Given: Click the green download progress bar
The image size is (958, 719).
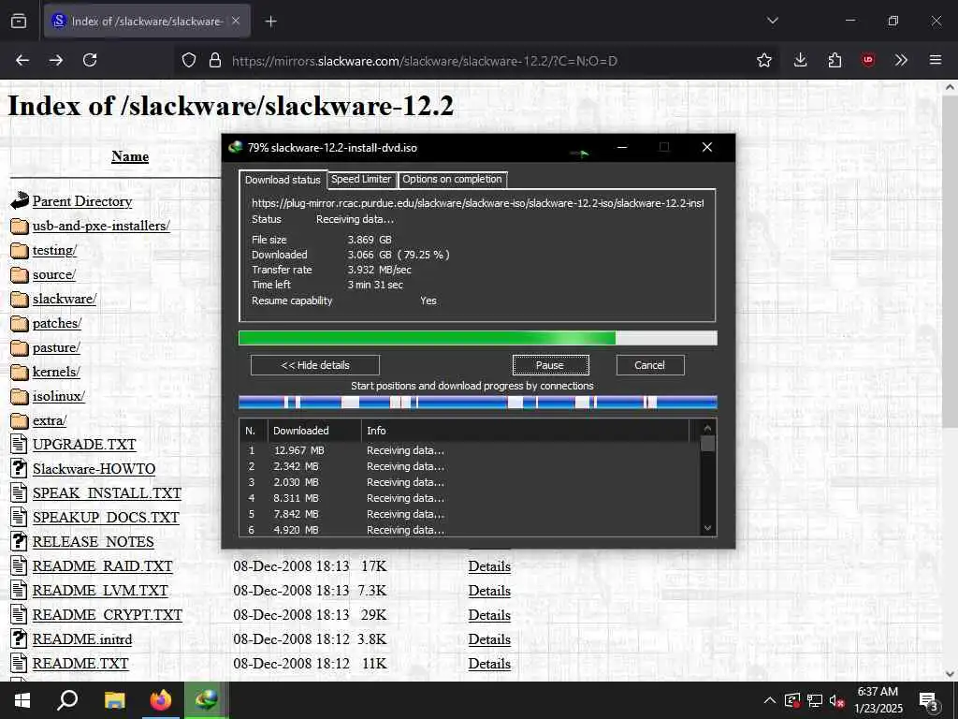Looking at the screenshot, I should pos(478,338).
